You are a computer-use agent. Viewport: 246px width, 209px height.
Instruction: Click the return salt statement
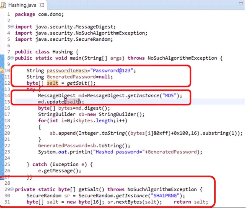point(190,202)
